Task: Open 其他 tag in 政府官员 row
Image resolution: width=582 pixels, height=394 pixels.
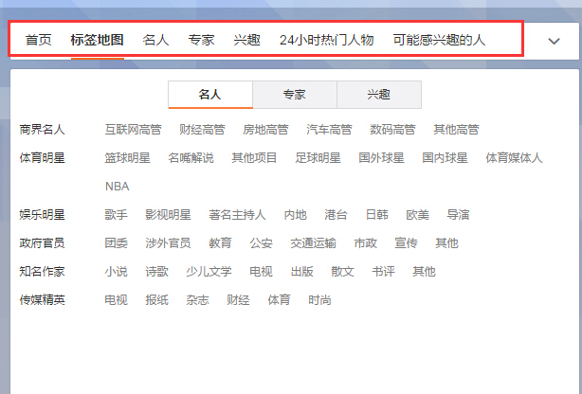Action: coord(446,243)
